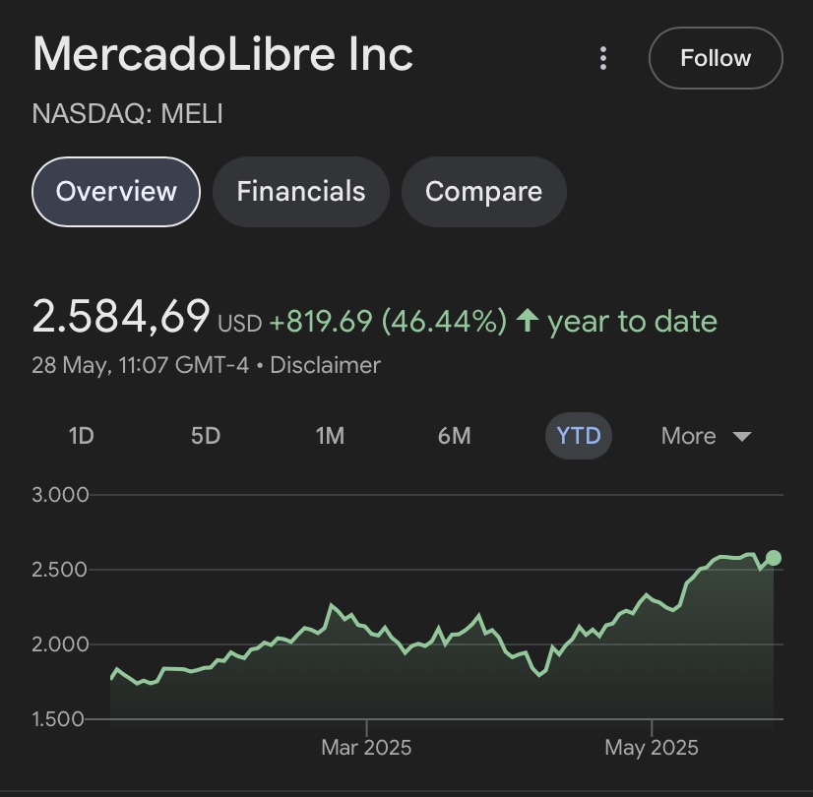Open the Compare tab
Viewport: 813px width, 797px height.
(x=483, y=191)
